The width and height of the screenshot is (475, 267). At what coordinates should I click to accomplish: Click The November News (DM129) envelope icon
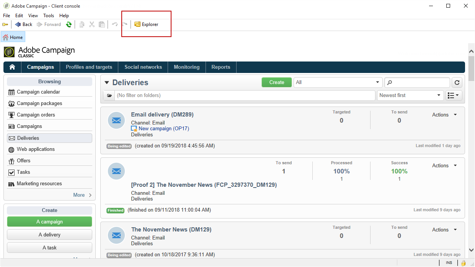click(116, 235)
